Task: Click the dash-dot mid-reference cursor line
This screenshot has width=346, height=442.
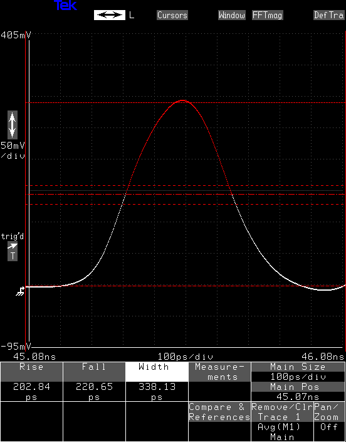Action: pos(186,195)
